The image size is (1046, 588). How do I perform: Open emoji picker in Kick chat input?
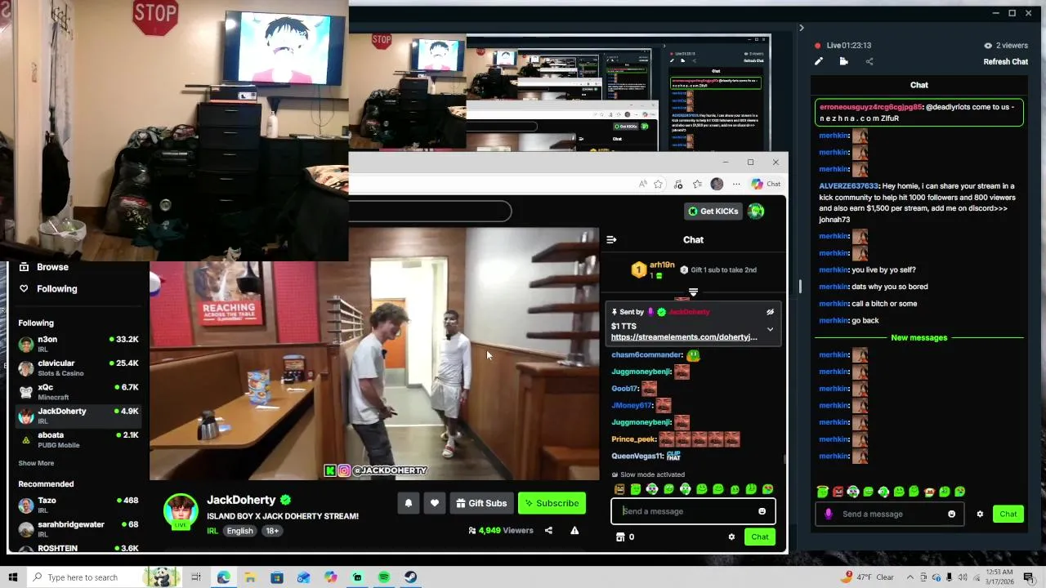(x=762, y=511)
